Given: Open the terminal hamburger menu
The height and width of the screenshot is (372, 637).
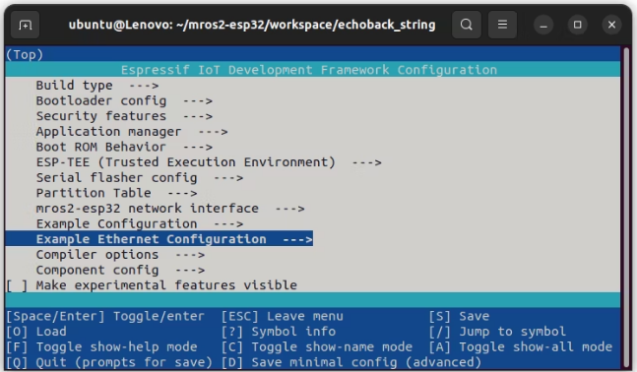Looking at the screenshot, I should click(x=502, y=25).
